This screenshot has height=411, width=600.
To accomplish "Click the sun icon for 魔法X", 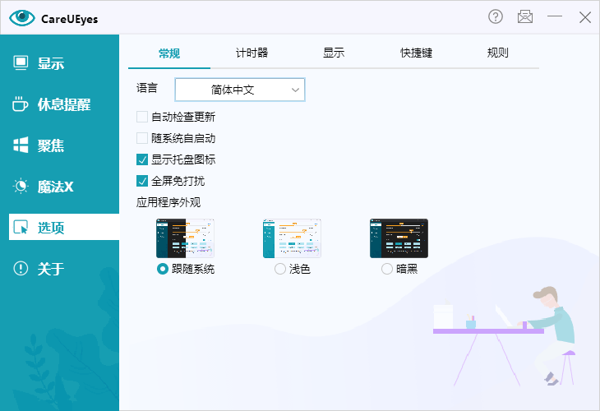I will click(x=21, y=187).
